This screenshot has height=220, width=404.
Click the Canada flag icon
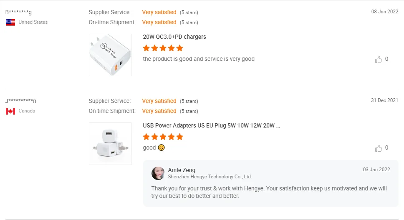[x=10, y=111]
